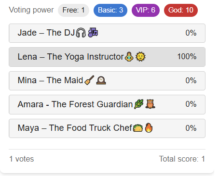Click the red God: 10 badge
This screenshot has width=219, height=176.
pyautogui.click(x=181, y=10)
